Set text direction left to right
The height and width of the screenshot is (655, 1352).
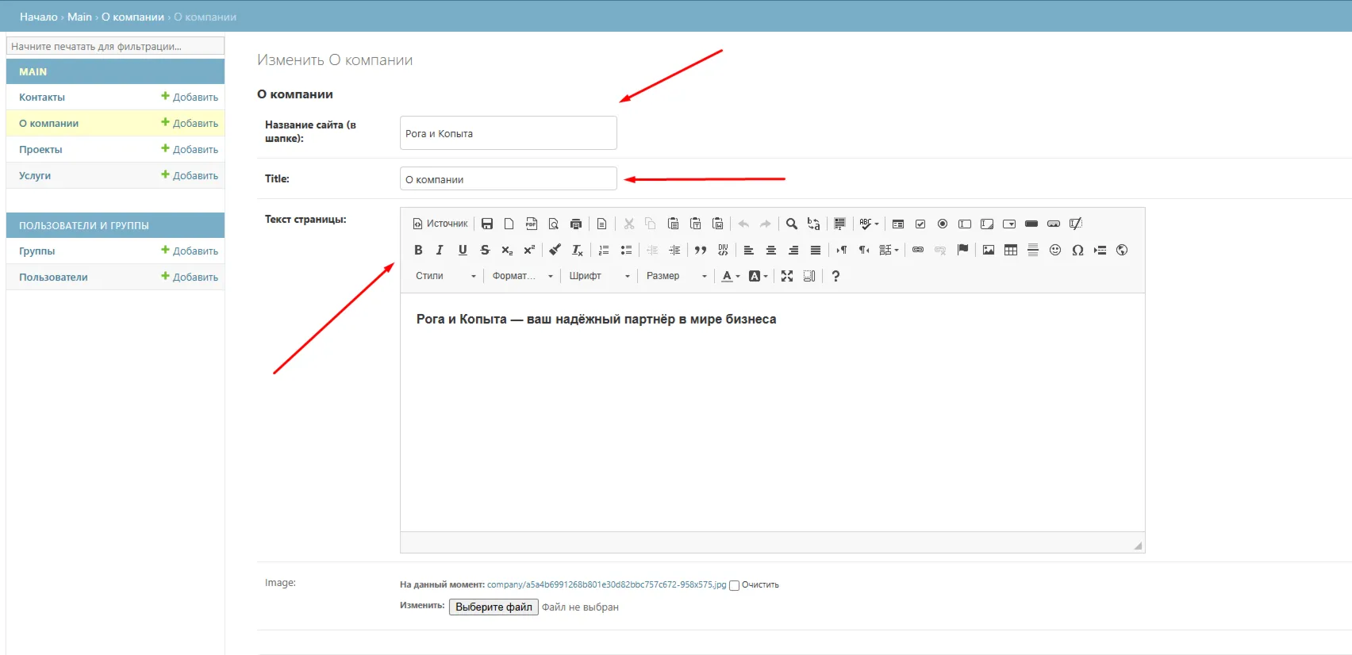pyautogui.click(x=842, y=250)
